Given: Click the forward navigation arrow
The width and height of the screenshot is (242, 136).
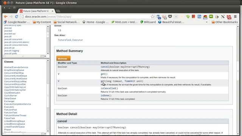Looking at the screenshot, I should click(x=11, y=17).
